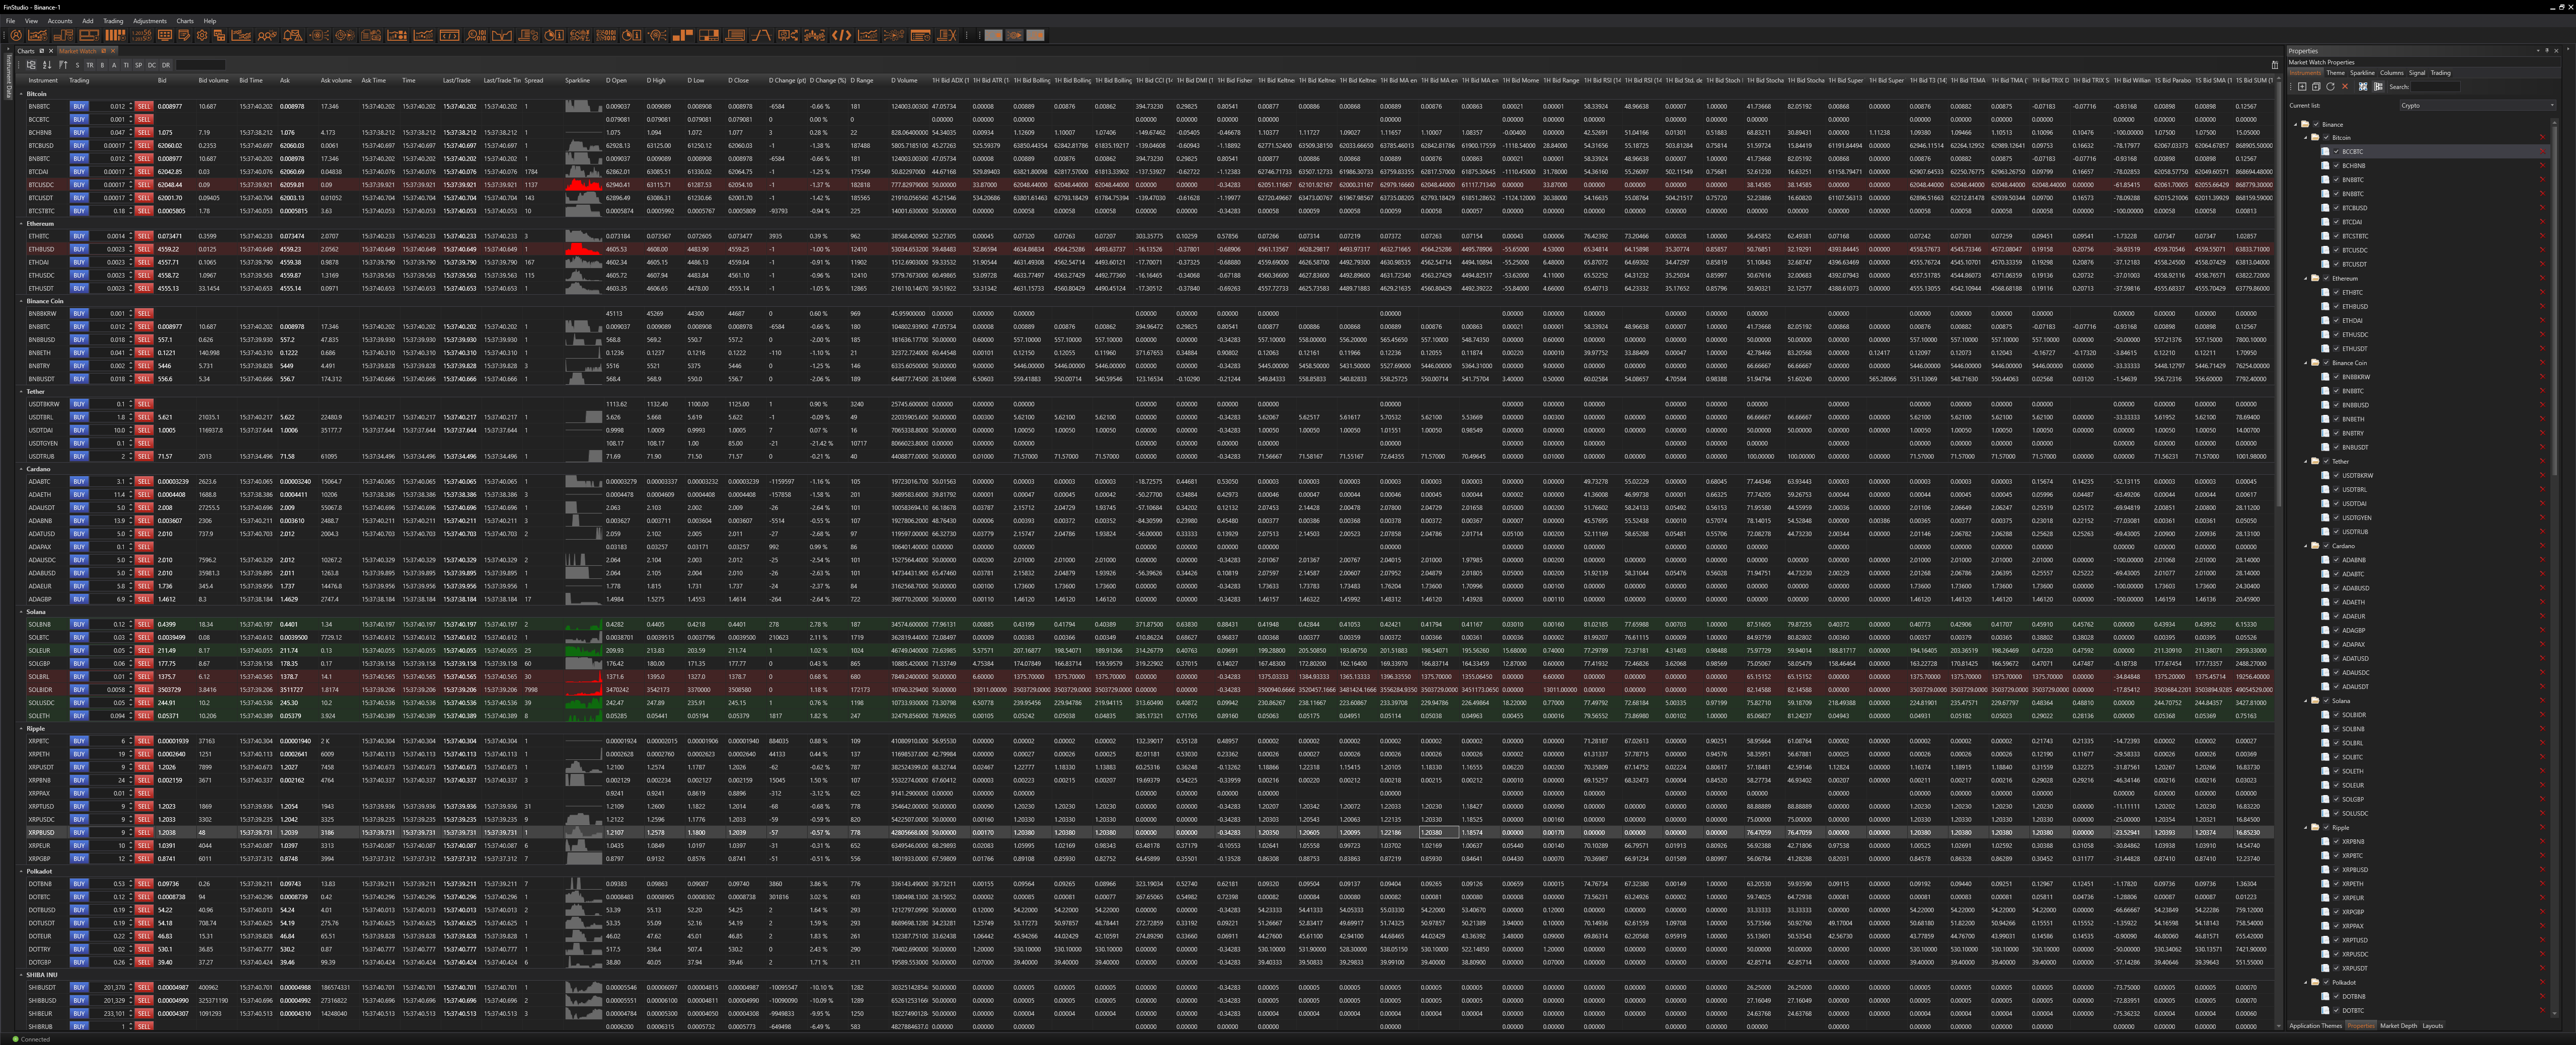2576x1045 pixels.
Task: Click the alert bell icon in main toolbar
Action: [293, 35]
